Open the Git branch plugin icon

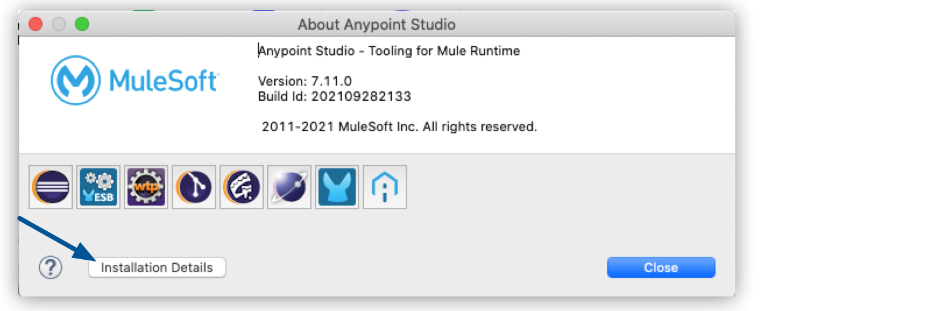[x=194, y=187]
